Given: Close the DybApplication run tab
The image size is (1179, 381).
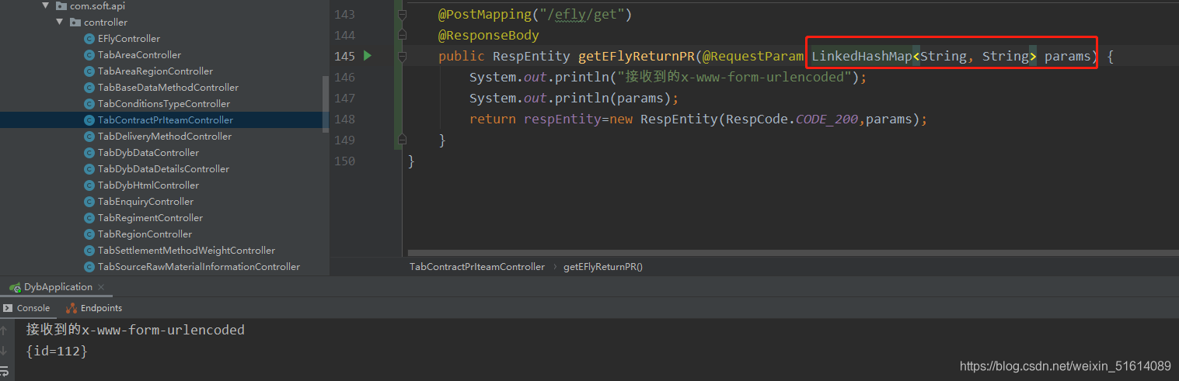Looking at the screenshot, I should tap(103, 287).
